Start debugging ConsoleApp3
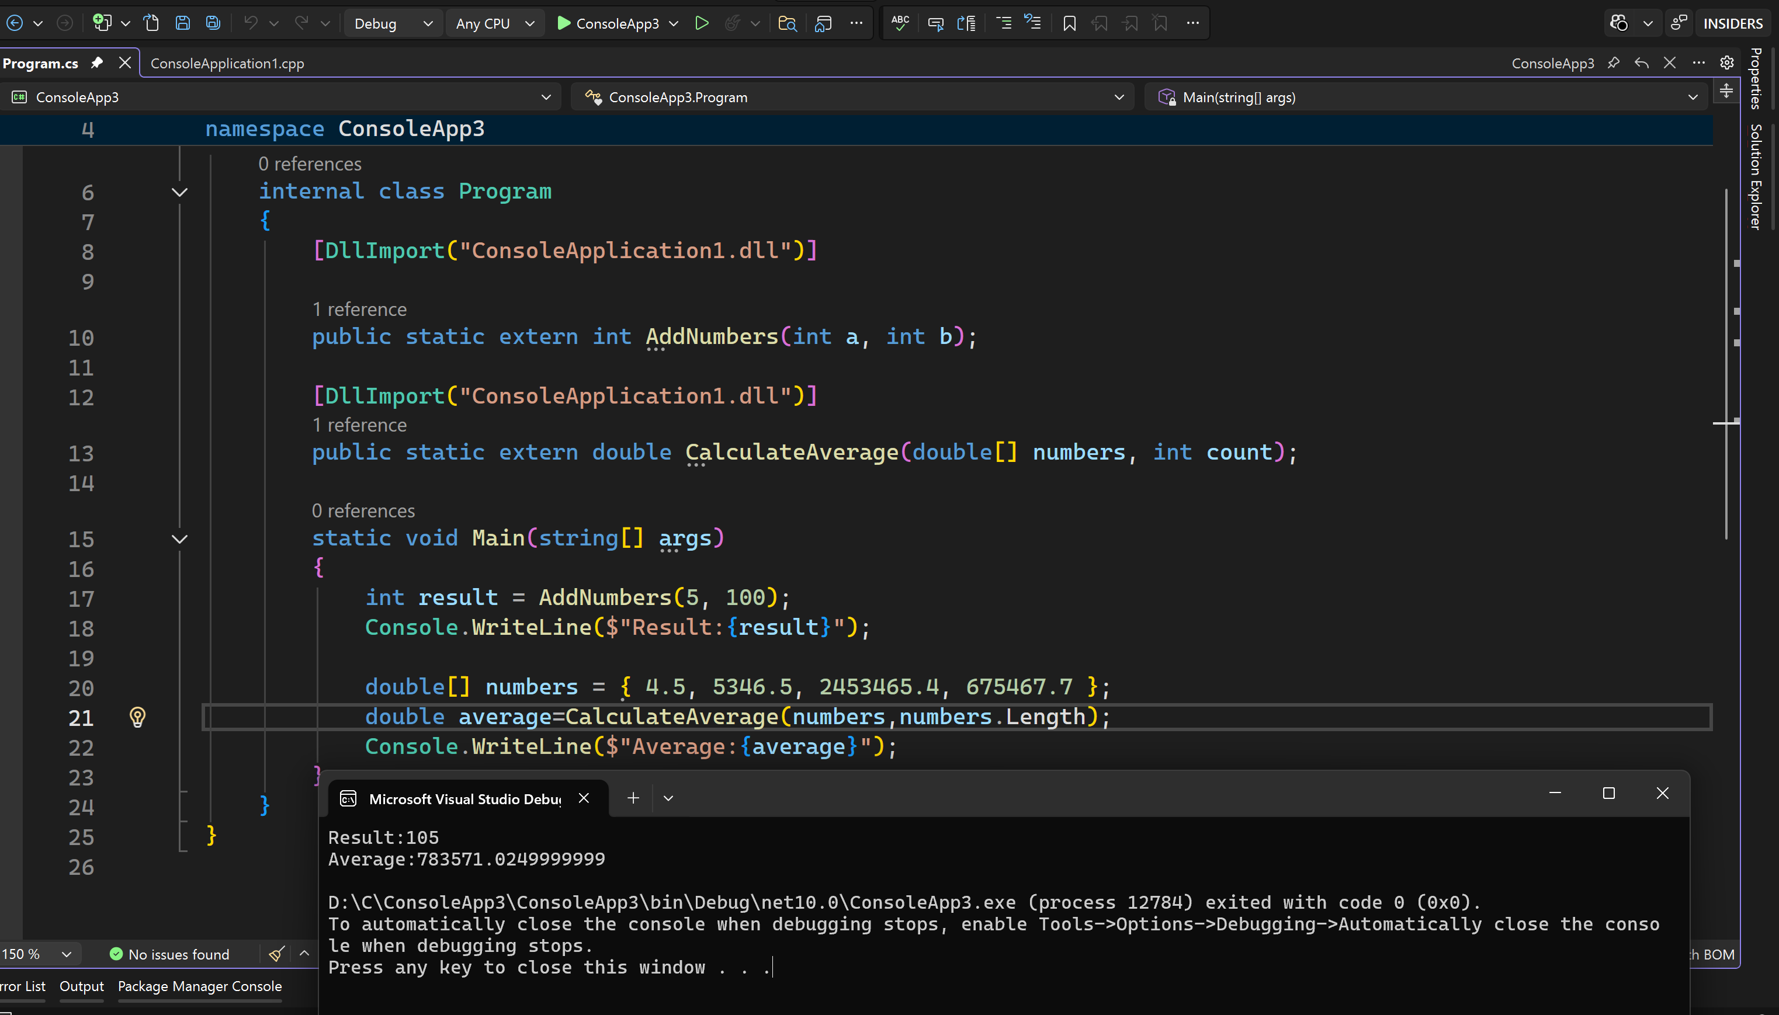 click(x=608, y=23)
